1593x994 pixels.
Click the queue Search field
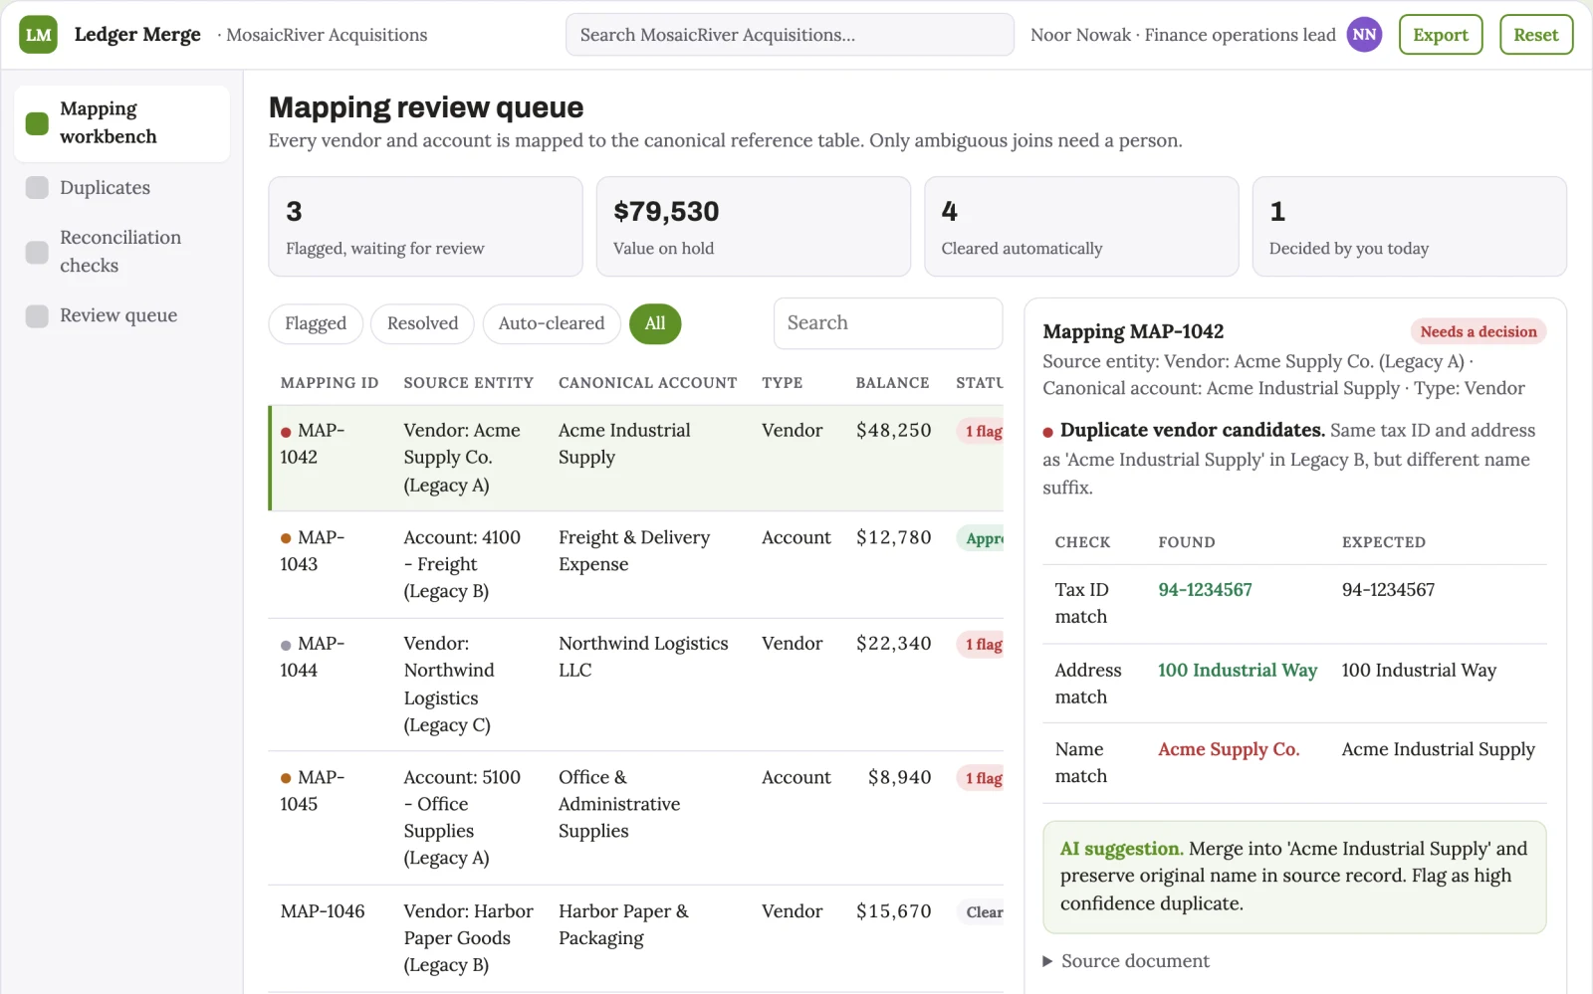pyautogui.click(x=887, y=323)
